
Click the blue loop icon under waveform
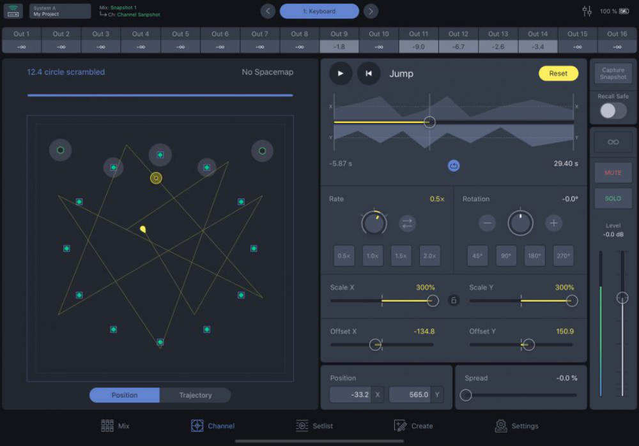pyautogui.click(x=454, y=166)
